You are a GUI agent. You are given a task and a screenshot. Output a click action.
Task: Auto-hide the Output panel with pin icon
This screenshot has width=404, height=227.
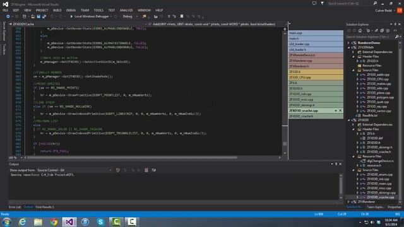point(336,164)
